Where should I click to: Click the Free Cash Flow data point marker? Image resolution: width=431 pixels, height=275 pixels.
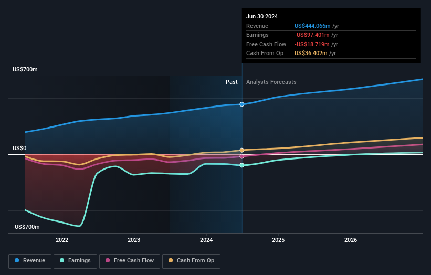[x=242, y=156]
